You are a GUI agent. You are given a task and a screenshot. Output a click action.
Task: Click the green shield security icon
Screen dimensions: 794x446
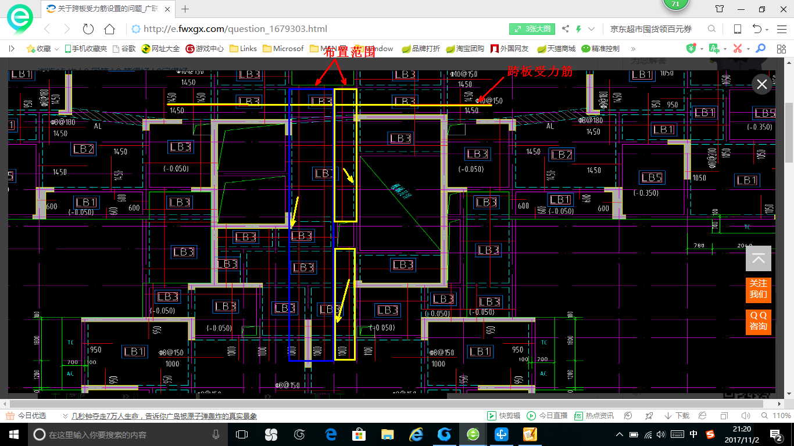691,49
